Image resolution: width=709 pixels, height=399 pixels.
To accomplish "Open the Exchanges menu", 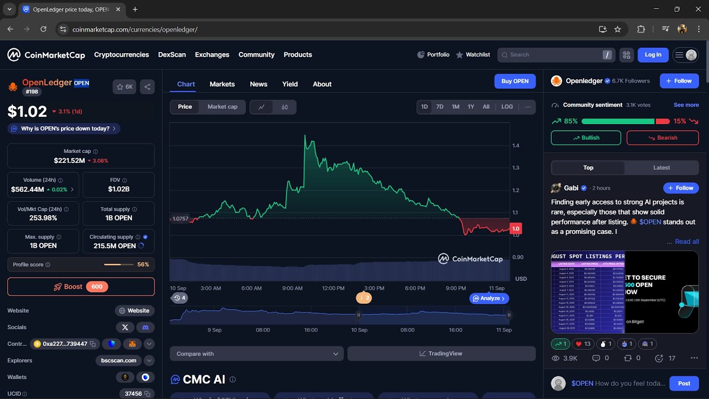I will pyautogui.click(x=212, y=55).
